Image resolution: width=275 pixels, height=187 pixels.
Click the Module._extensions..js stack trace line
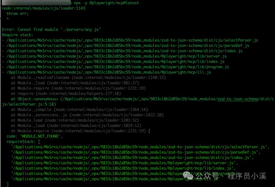click(x=87, y=115)
